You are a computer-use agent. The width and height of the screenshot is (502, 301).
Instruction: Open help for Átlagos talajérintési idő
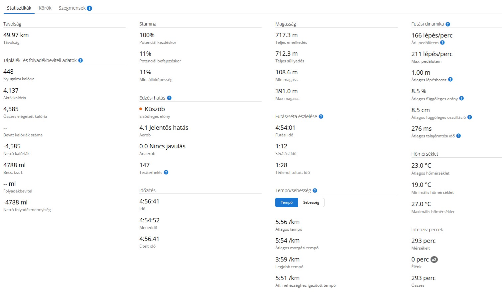pos(458,136)
